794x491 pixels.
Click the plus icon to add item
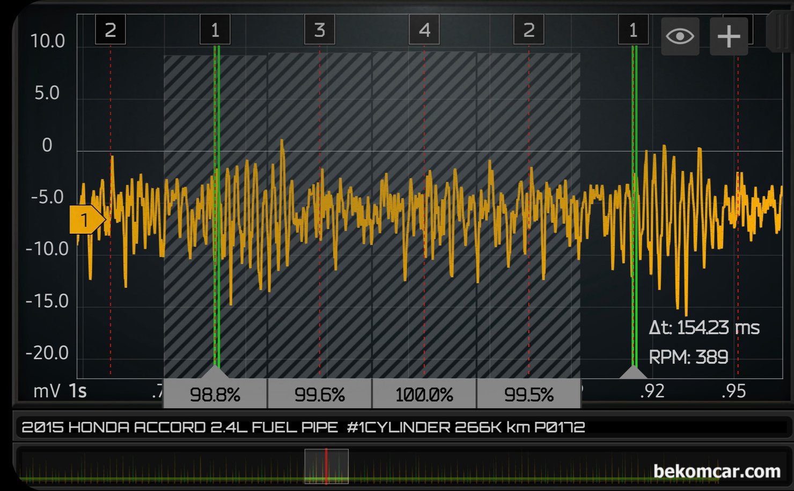click(x=729, y=36)
